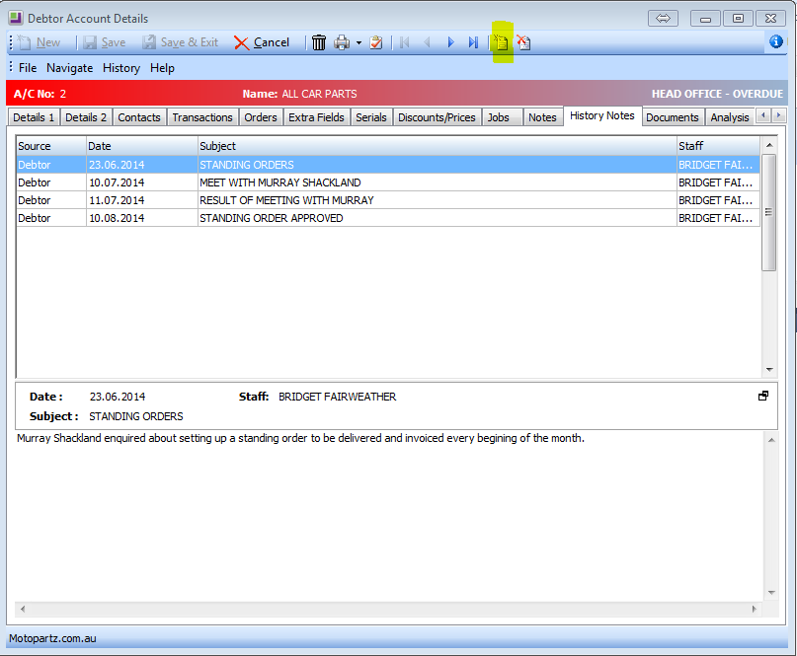Click the New record toolbar icon
797x656 pixels.
[x=24, y=42]
